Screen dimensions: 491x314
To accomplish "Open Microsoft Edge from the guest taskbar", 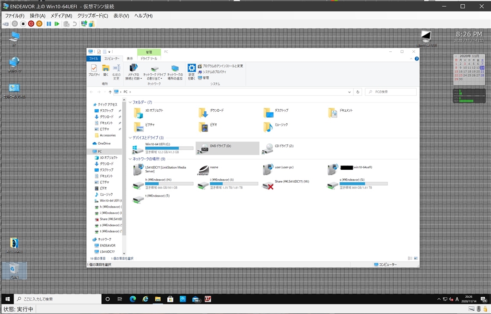I will [x=133, y=299].
